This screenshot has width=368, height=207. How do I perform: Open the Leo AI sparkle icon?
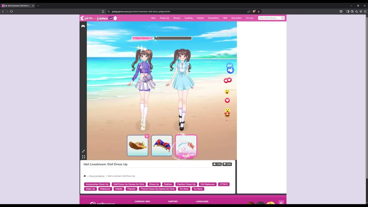[x=356, y=11]
